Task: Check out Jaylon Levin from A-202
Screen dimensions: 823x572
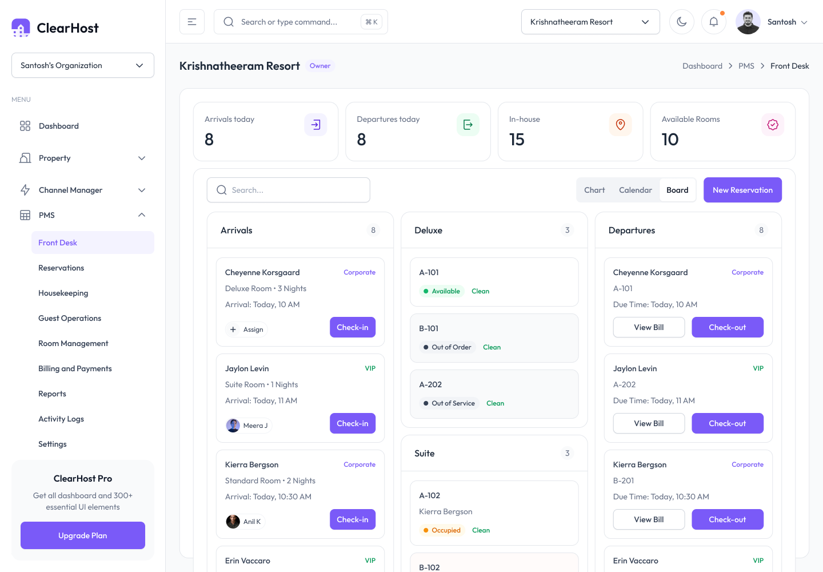Action: 728,423
